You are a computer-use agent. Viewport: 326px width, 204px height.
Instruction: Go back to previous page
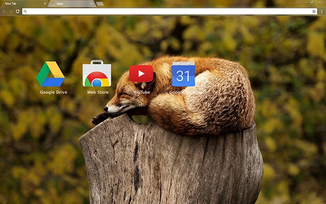4,11
